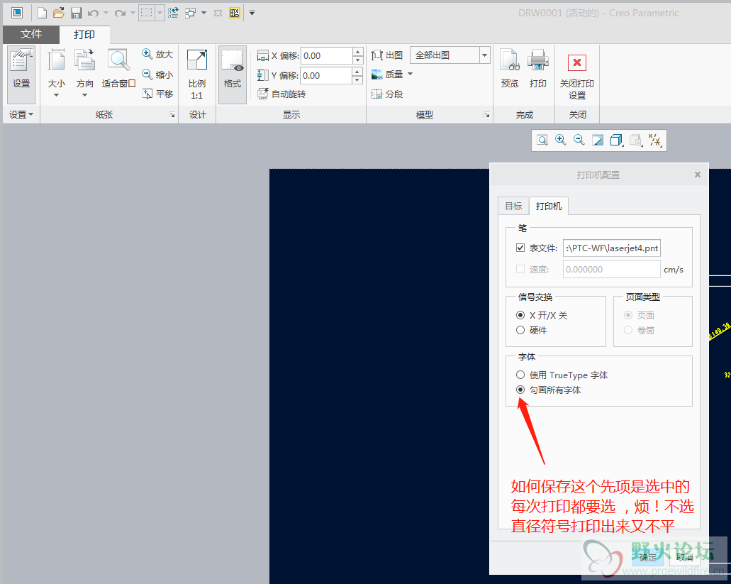Click 平移 pan tool
The image size is (731, 584).
click(x=157, y=94)
